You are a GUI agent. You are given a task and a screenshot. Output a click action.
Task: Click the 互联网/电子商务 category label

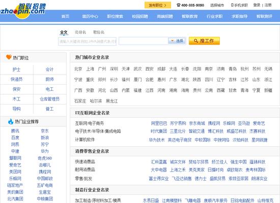90,123
